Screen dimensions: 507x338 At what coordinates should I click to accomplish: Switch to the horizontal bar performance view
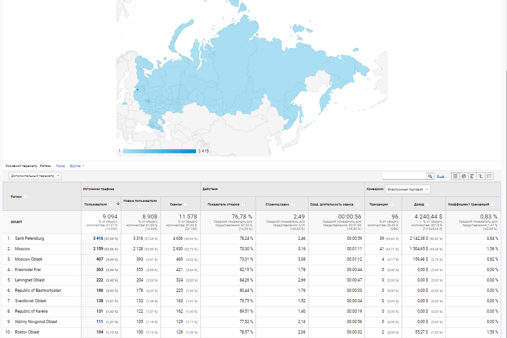472,176
